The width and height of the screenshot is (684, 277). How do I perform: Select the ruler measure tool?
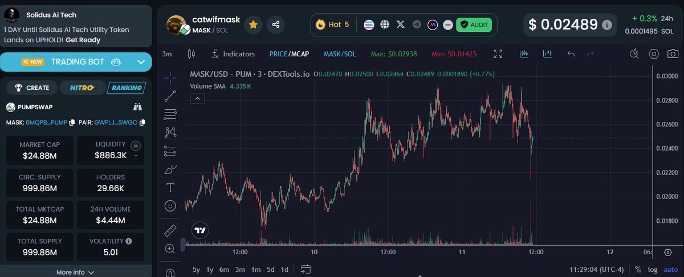click(170, 230)
